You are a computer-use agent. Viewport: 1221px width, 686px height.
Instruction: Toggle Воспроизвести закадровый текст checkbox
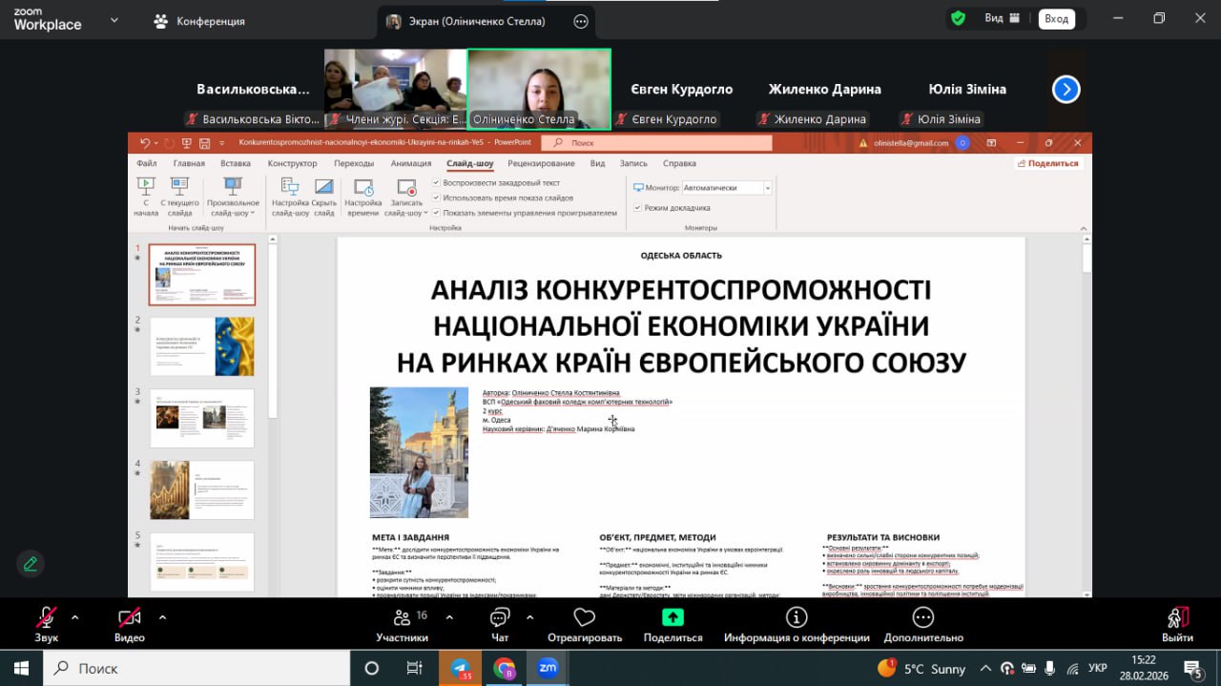436,182
